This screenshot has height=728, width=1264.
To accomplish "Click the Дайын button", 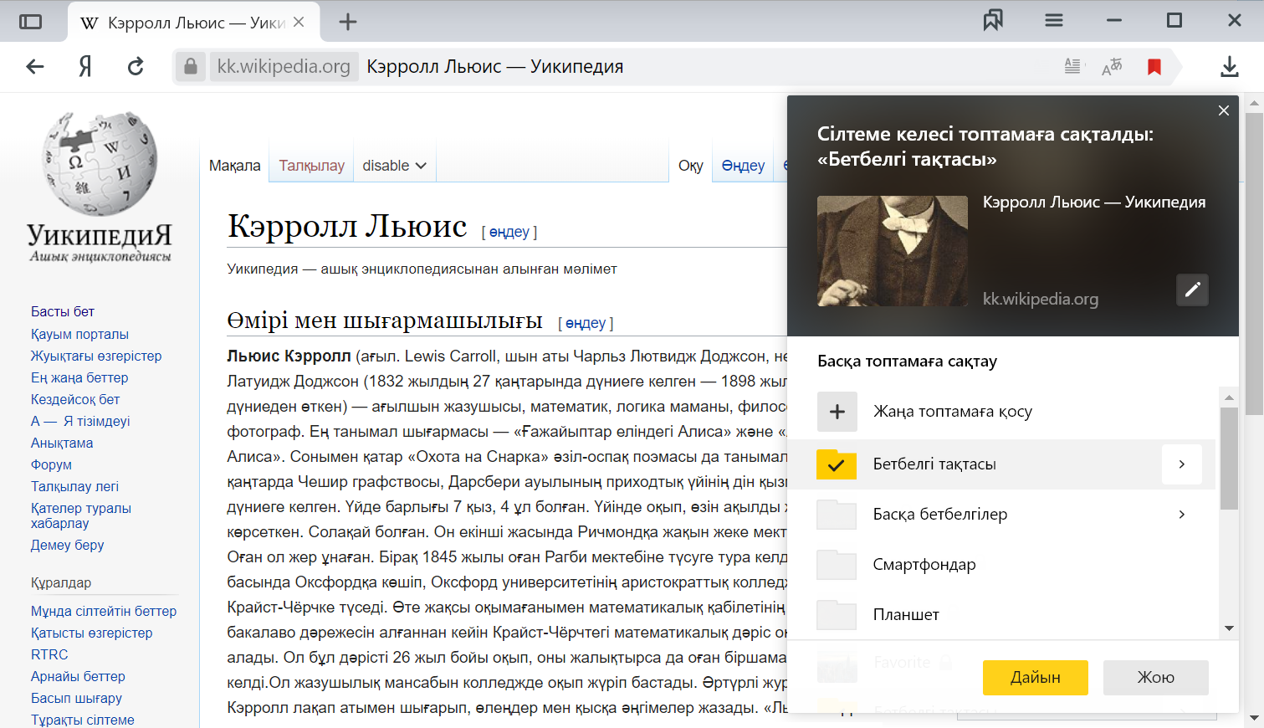I will pos(1036,678).
